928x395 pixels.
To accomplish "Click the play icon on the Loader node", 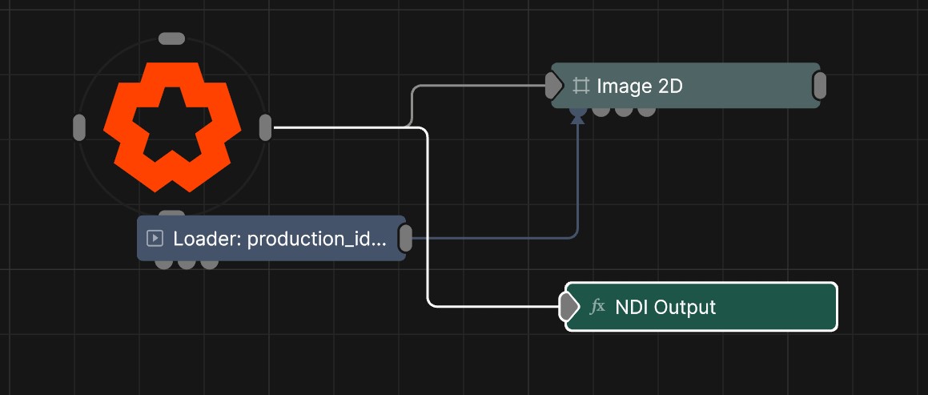I will (x=155, y=238).
